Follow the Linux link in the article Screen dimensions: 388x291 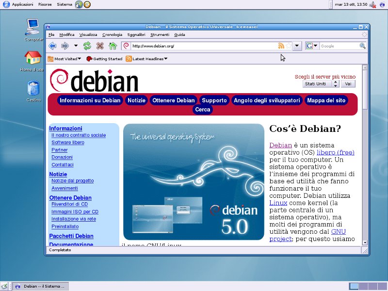coord(278,203)
